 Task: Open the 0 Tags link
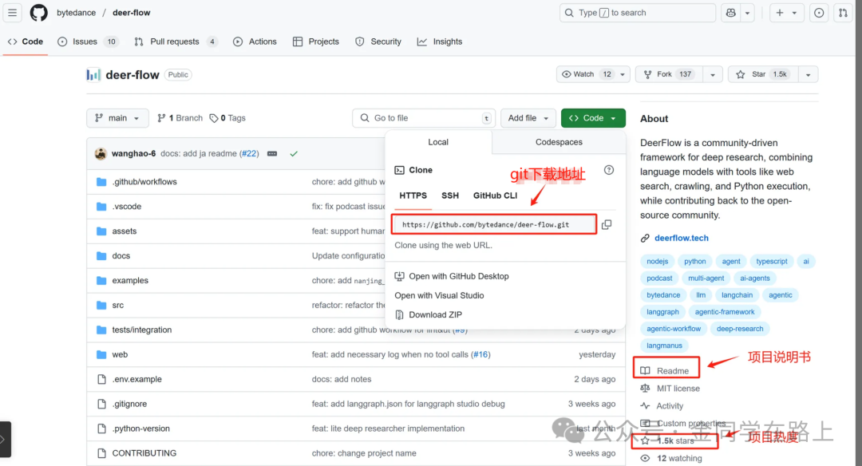coord(227,118)
